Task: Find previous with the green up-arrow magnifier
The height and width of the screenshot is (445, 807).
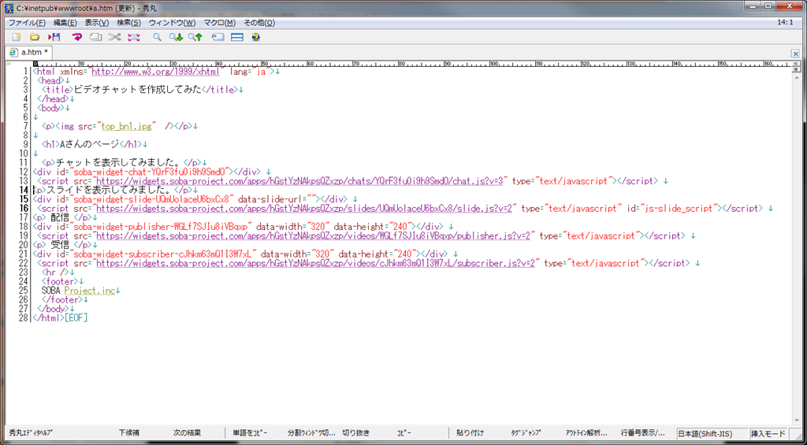Action: coord(195,37)
